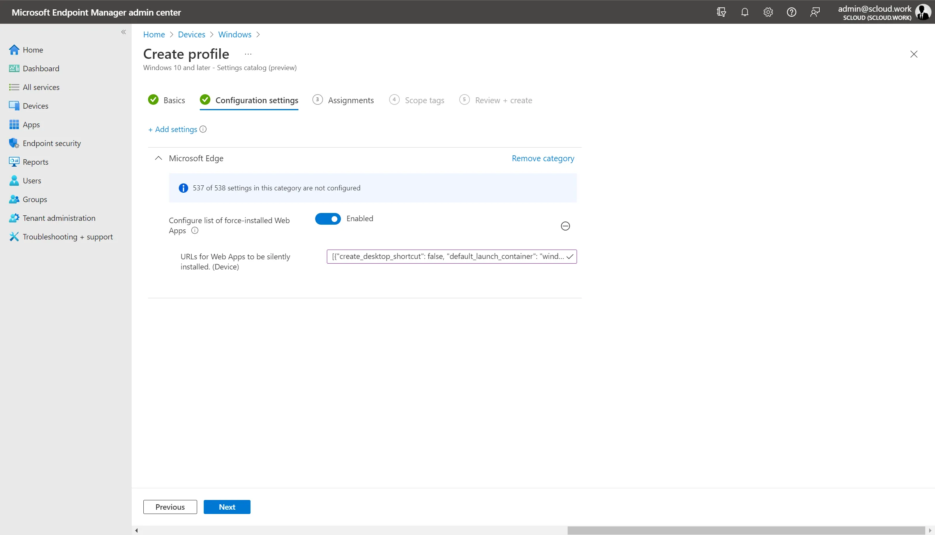Close the Create profile blade
This screenshot has width=935, height=535.
914,54
